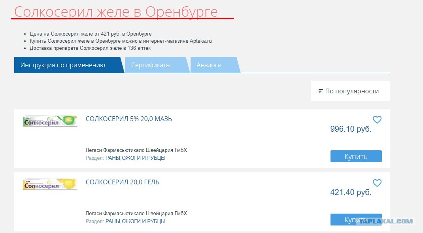Open the По популярности sort dropdown

pos(350,91)
